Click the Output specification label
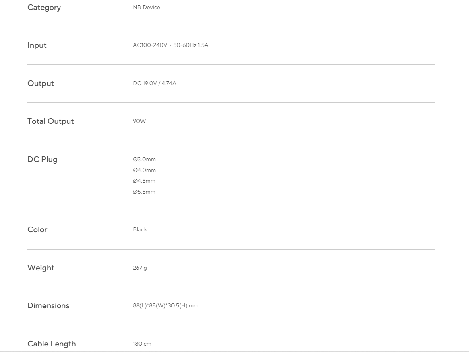The image size is (469, 352). [41, 84]
